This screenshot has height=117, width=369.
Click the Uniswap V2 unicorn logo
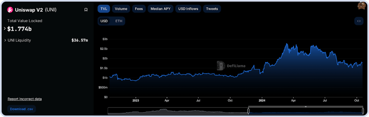[10, 10]
